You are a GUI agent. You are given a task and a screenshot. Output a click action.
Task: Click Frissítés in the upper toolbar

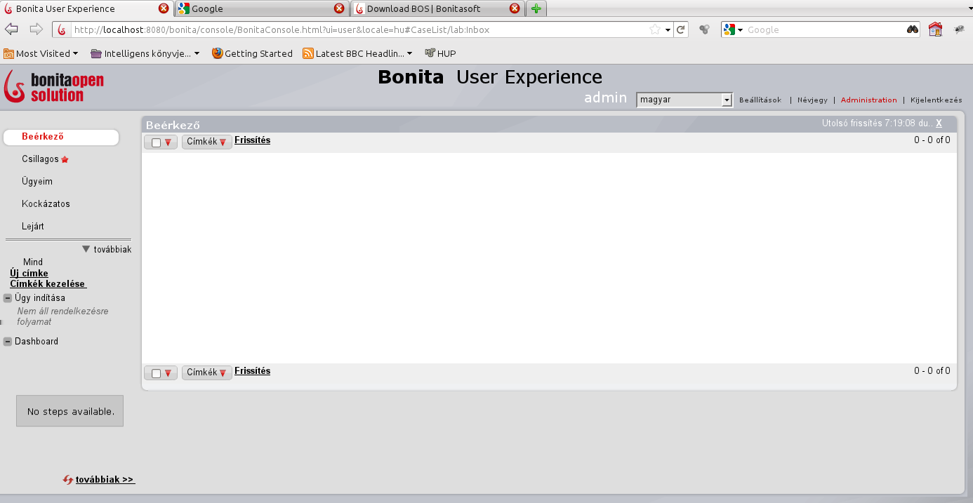point(252,140)
